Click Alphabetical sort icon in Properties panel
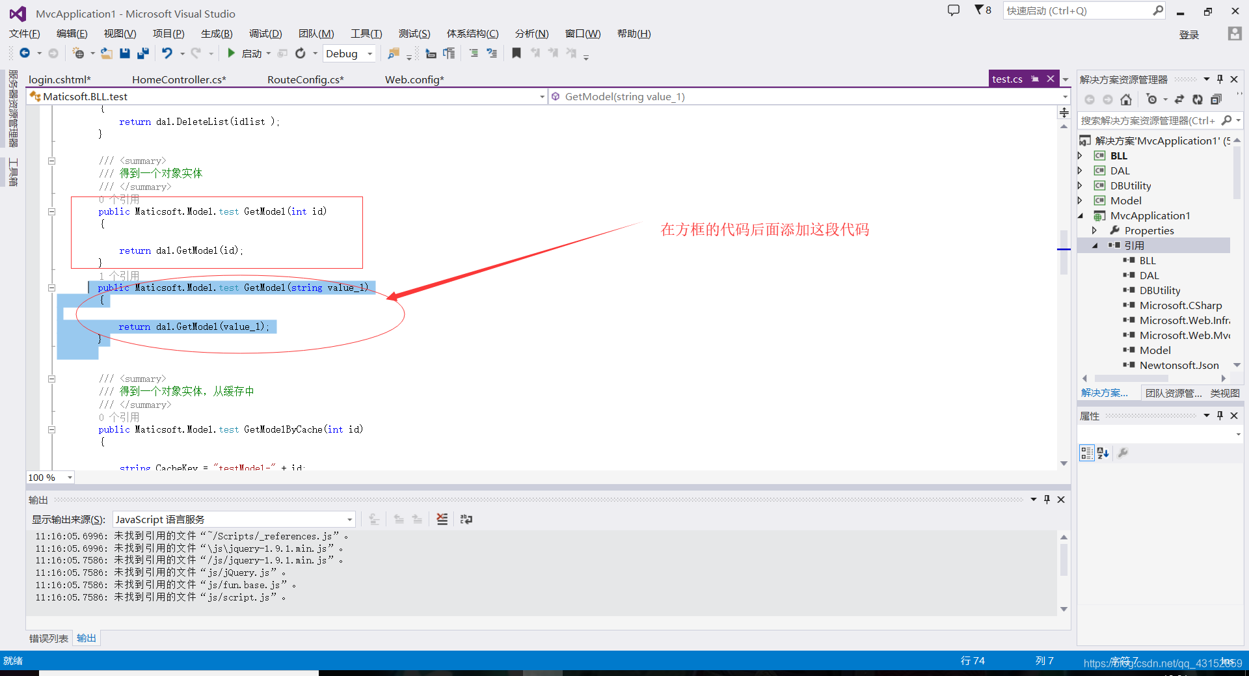Screen dimensions: 1249x676 tap(1103, 453)
